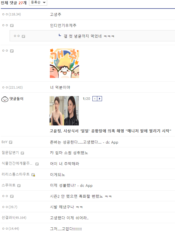Screen dimensions: 175x233
Task: Click the comment text 고생추
Action: [x=56, y=14]
